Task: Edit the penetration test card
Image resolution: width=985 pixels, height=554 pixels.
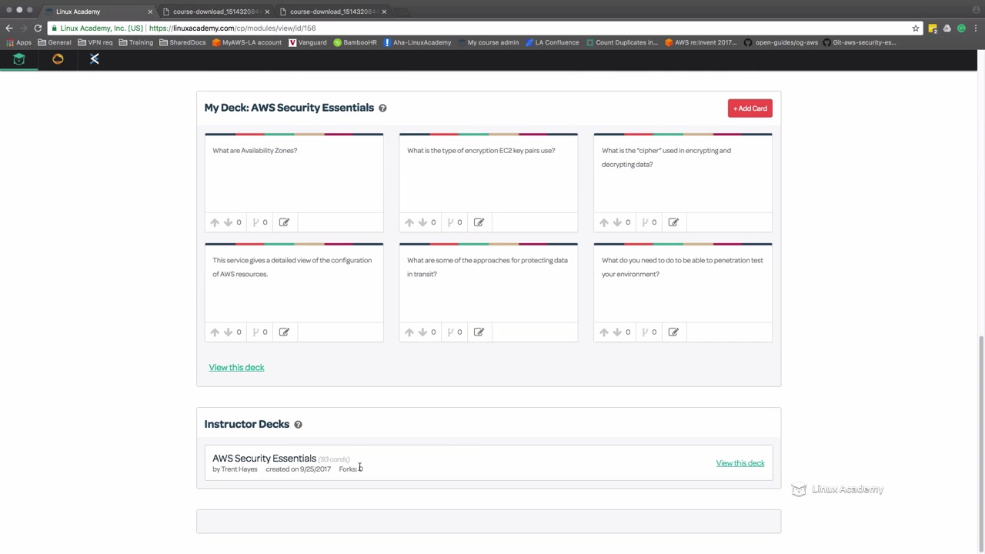Action: pyautogui.click(x=673, y=332)
